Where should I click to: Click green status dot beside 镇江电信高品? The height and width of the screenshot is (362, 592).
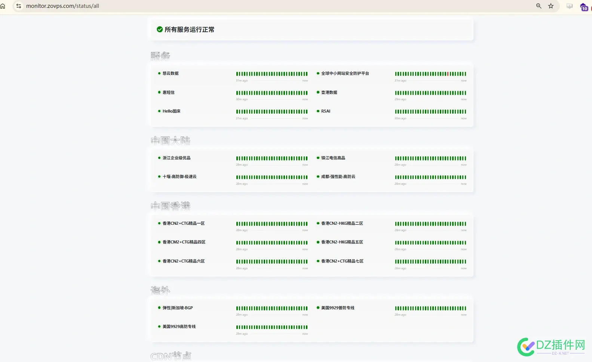[318, 158]
